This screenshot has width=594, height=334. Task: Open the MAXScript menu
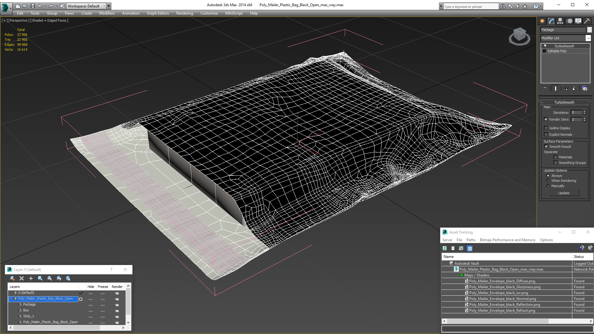coord(234,13)
